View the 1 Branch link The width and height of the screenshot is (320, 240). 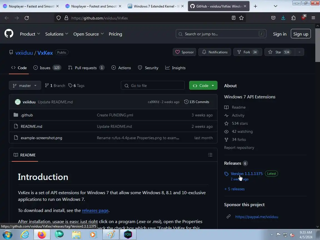click(x=55, y=86)
